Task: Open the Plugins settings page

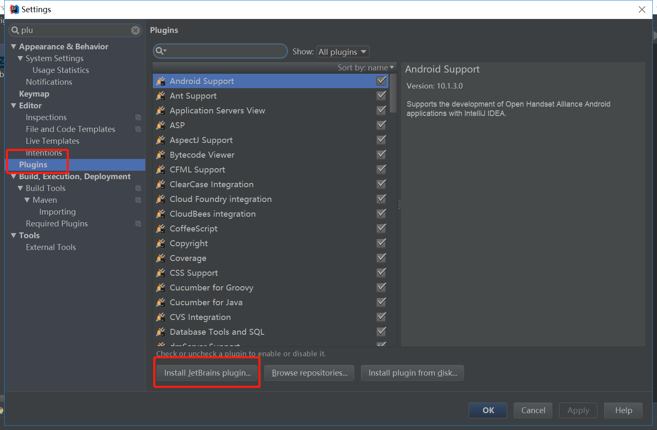Action: [x=33, y=164]
